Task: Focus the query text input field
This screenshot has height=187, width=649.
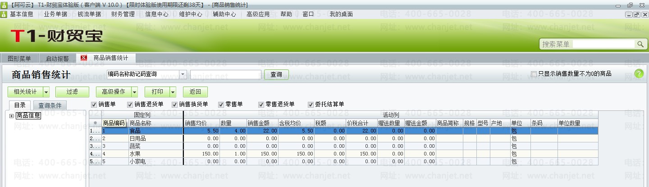Action: [x=226, y=74]
